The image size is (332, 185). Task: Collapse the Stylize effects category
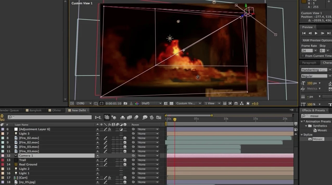click(x=302, y=135)
